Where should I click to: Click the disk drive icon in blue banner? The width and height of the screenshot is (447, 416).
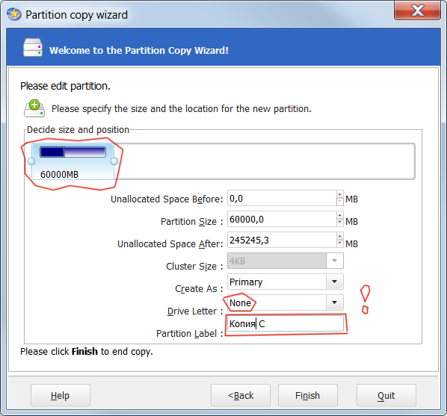click(33, 47)
